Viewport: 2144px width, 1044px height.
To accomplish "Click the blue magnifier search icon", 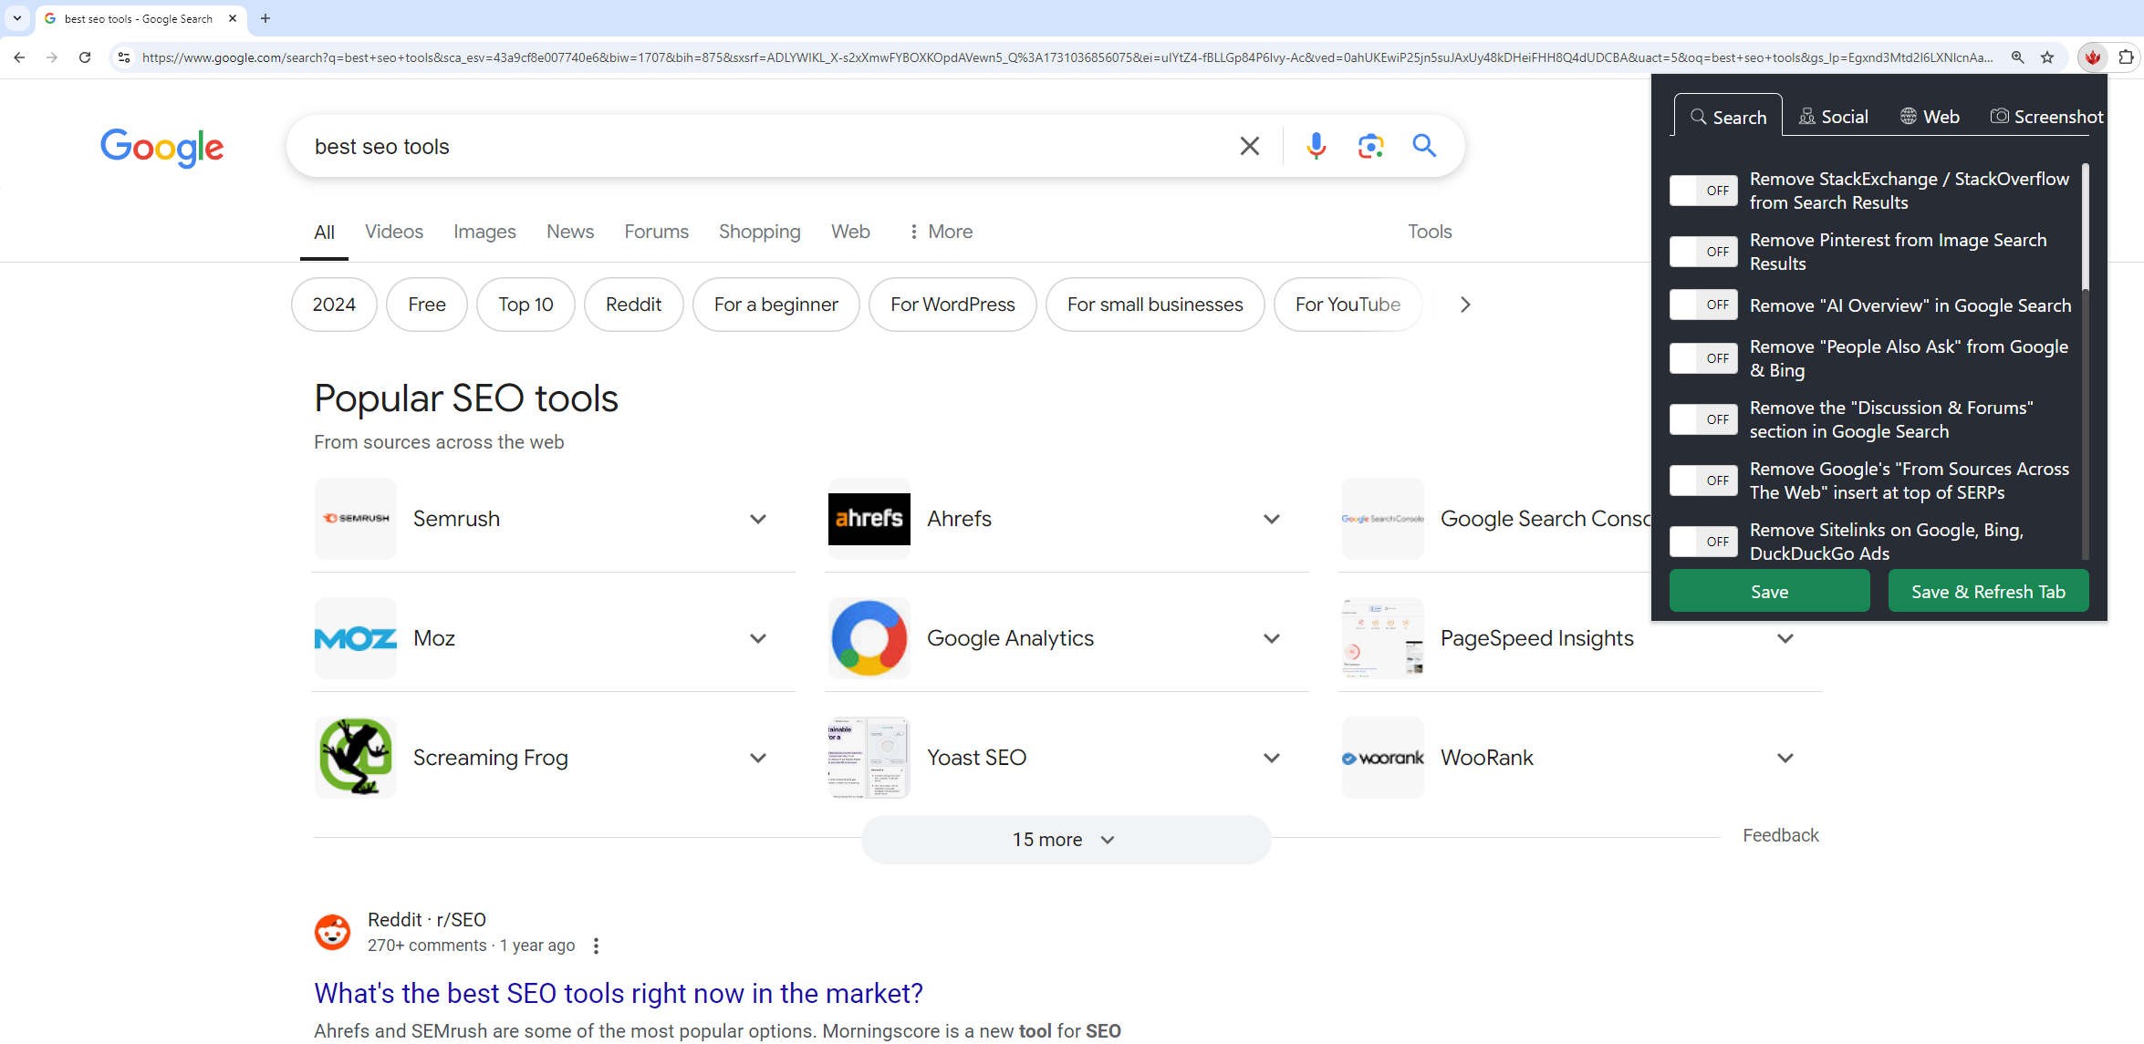I will pyautogui.click(x=1424, y=146).
